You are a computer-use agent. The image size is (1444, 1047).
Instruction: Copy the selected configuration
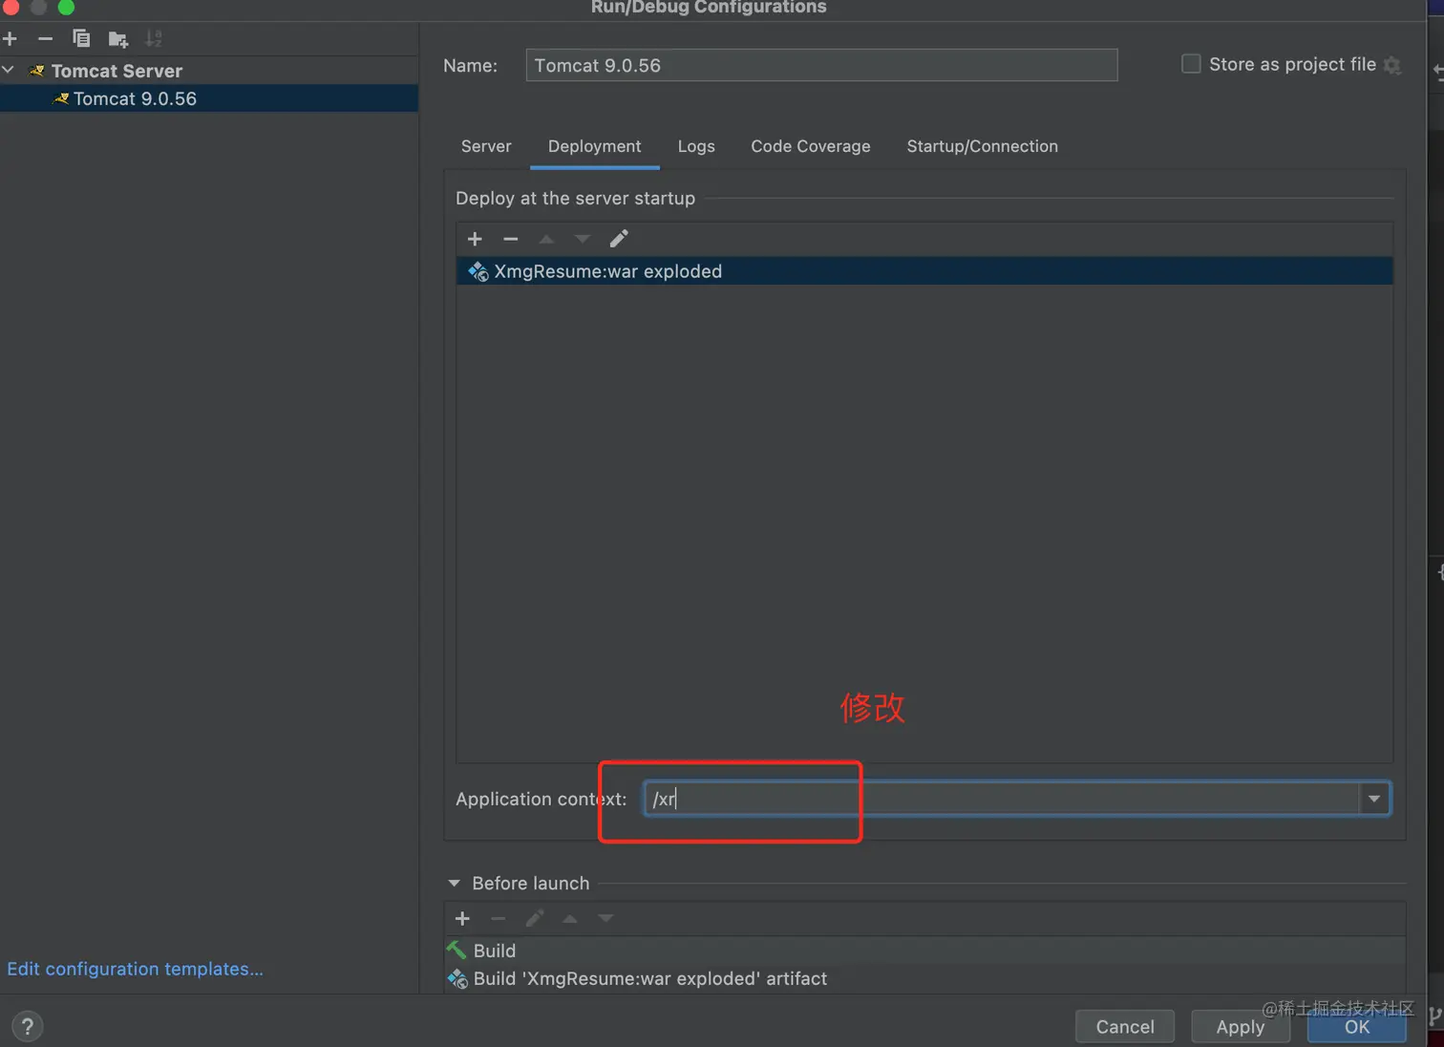pyautogui.click(x=81, y=39)
